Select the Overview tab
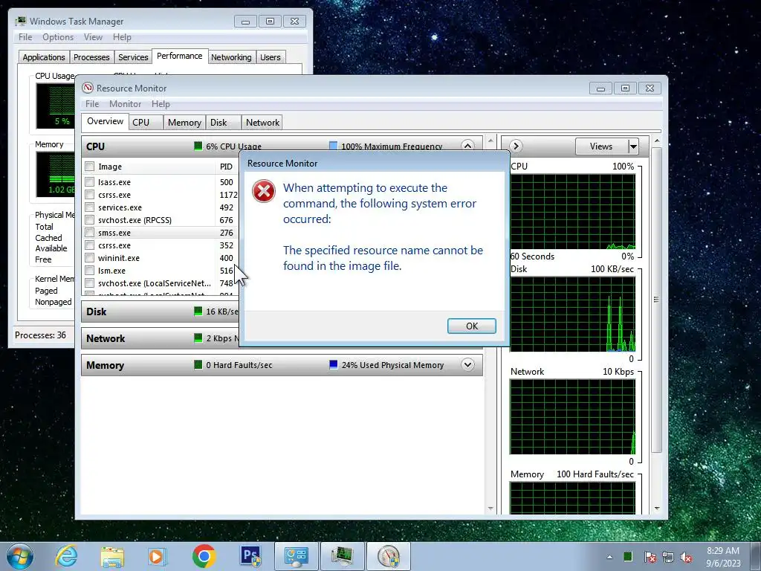761x571 pixels. pyautogui.click(x=105, y=121)
